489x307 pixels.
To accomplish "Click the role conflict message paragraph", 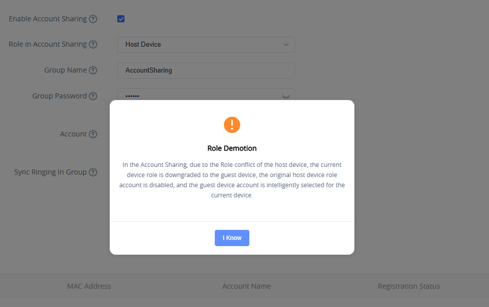I will tap(232, 180).
